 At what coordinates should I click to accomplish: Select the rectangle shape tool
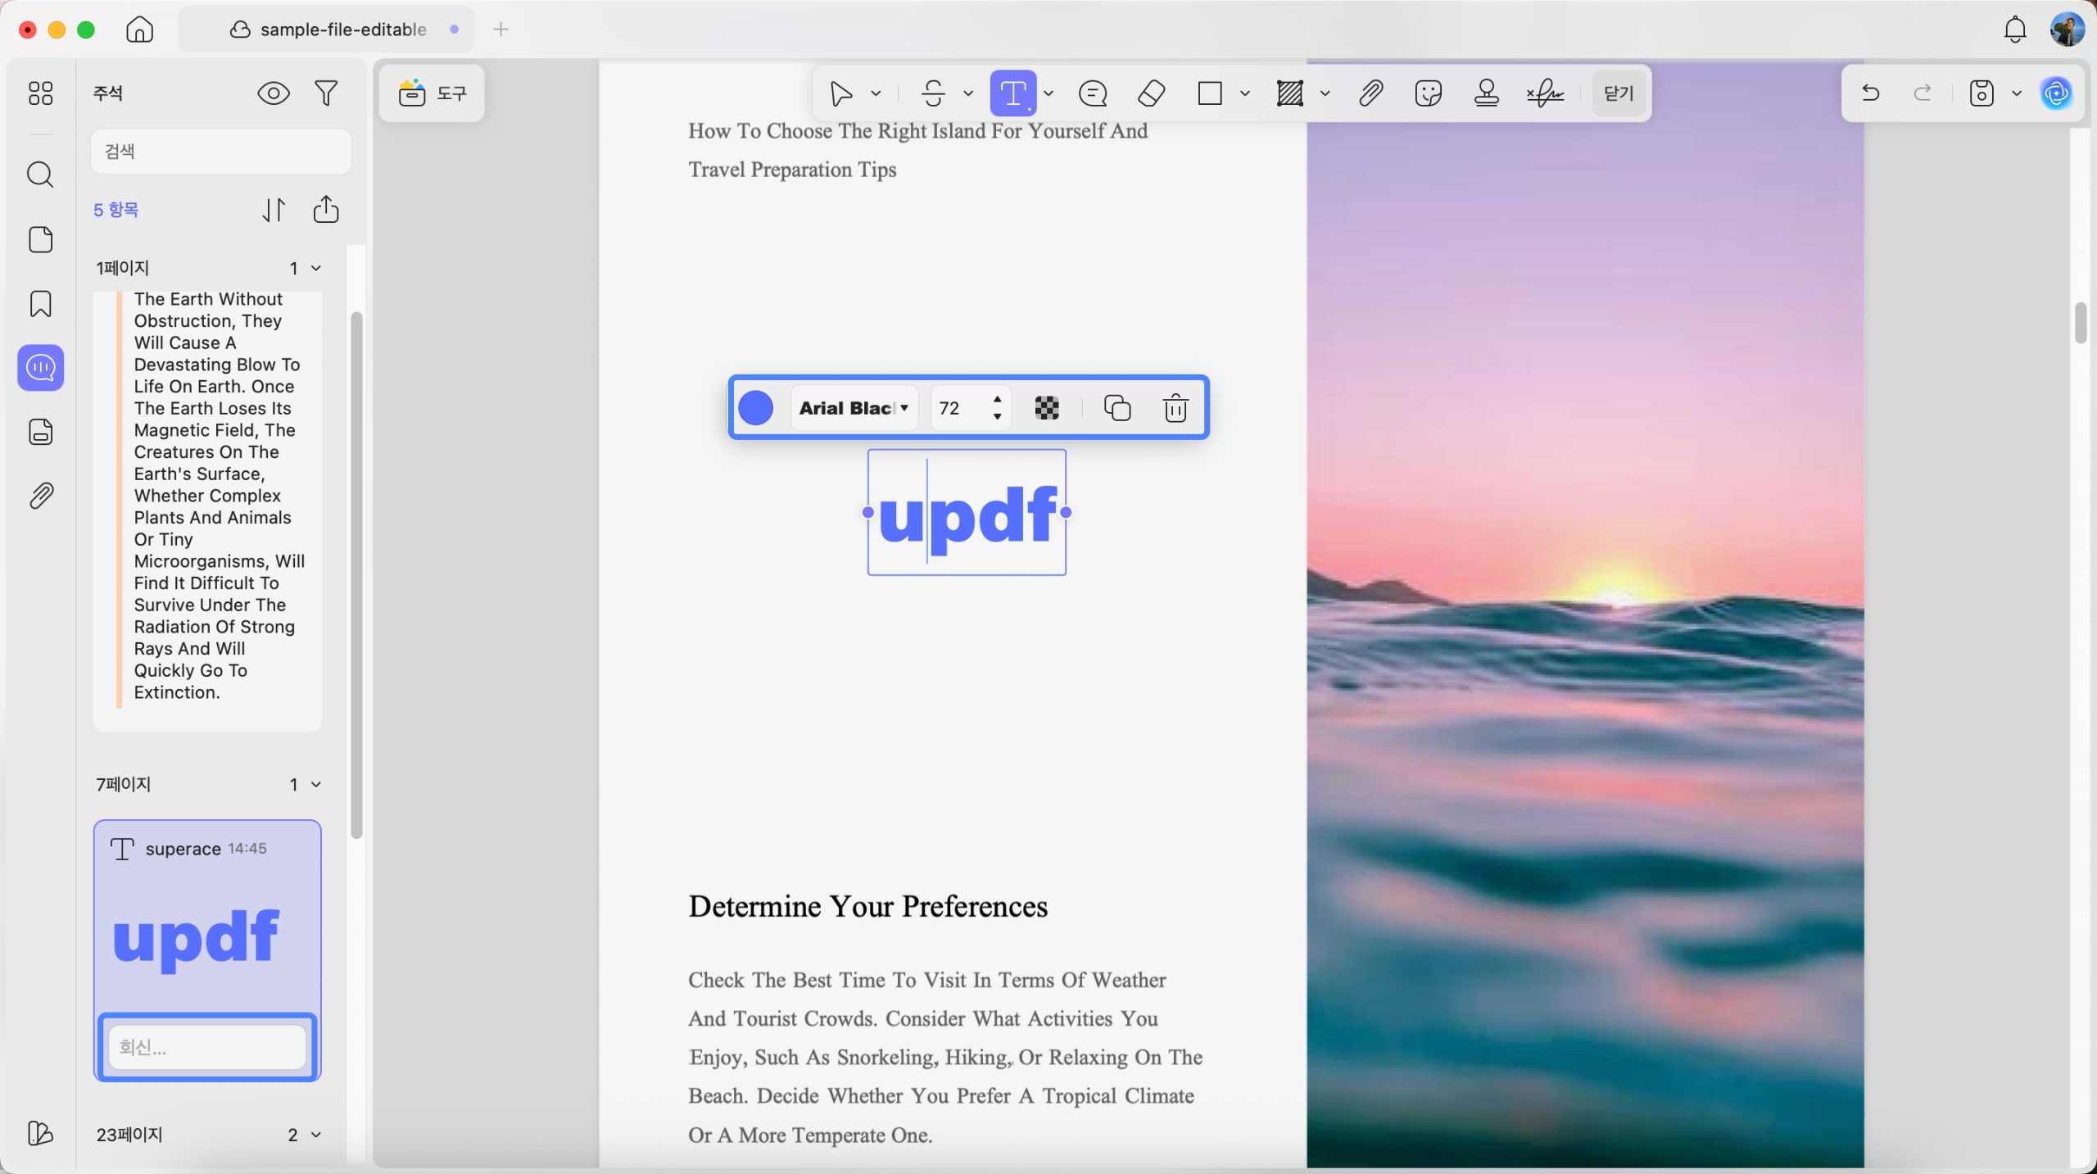(x=1210, y=93)
